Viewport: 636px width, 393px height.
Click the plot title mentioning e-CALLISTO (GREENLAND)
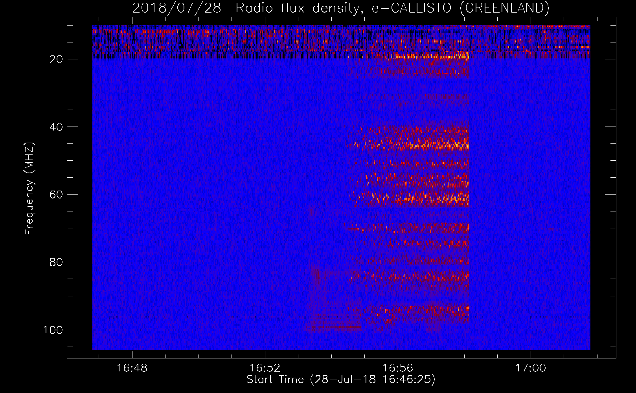coord(340,8)
